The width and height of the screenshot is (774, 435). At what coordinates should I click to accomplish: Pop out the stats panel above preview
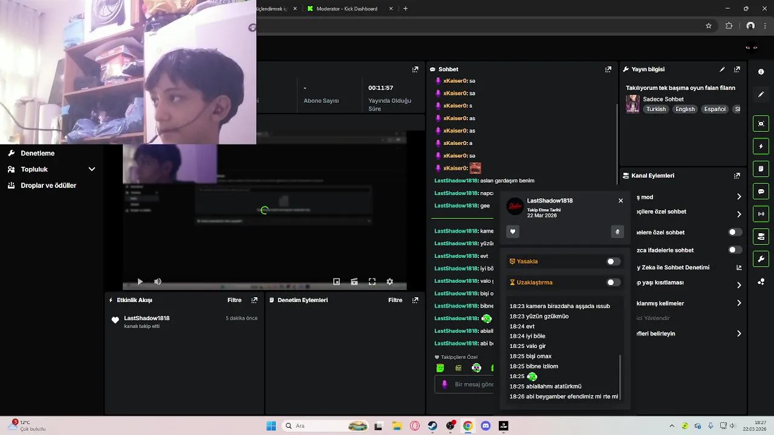click(415, 69)
